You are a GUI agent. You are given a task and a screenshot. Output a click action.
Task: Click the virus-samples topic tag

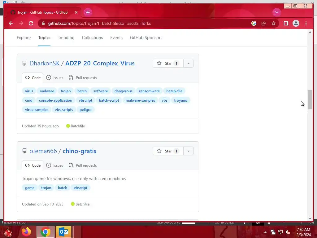tap(37, 110)
